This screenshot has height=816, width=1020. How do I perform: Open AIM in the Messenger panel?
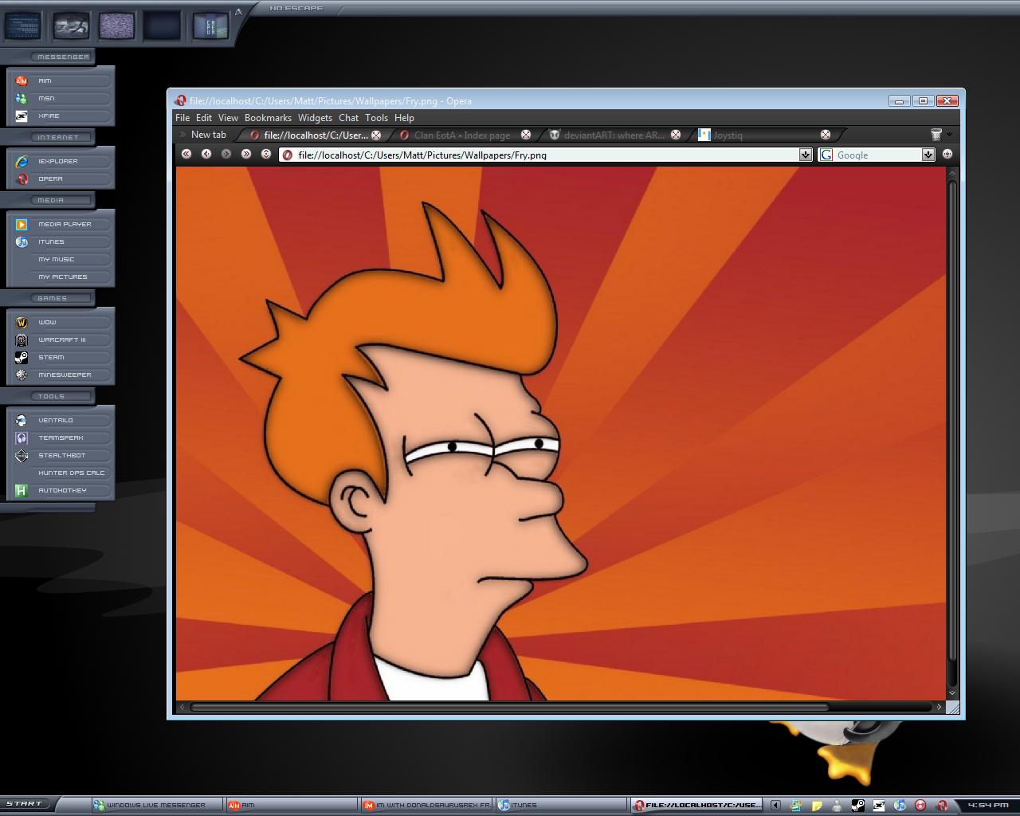(x=45, y=80)
